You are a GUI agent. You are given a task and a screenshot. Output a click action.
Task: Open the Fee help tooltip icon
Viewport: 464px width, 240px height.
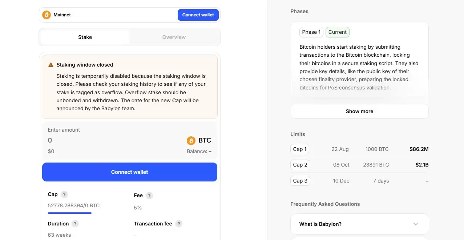click(149, 195)
